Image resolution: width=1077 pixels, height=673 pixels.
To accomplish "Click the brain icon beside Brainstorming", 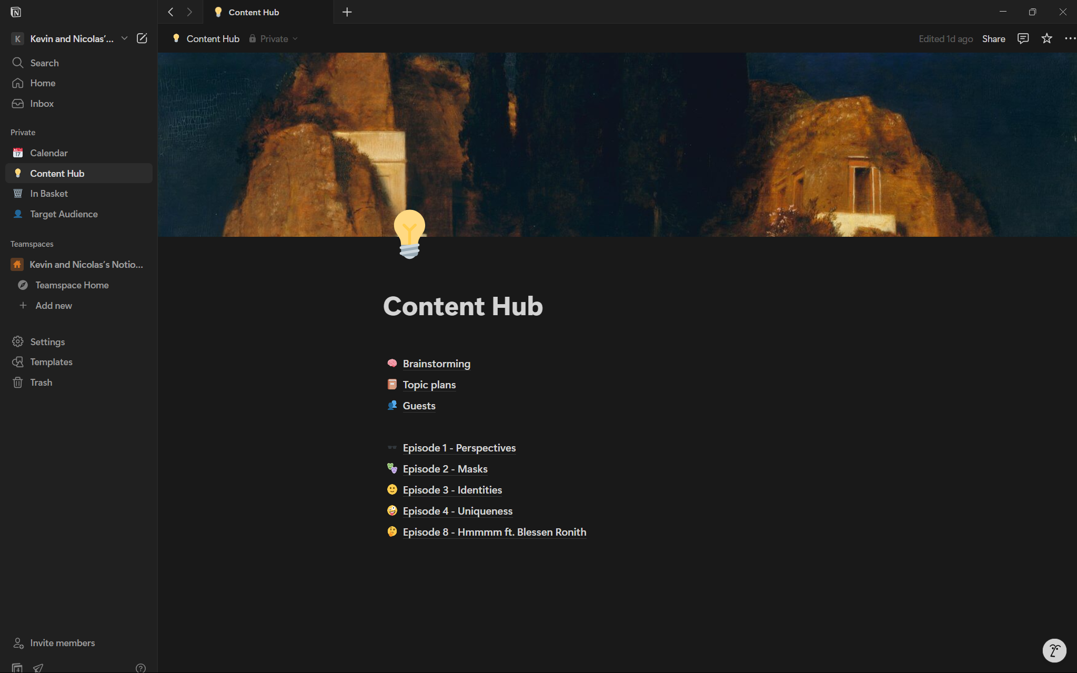I will coord(392,363).
